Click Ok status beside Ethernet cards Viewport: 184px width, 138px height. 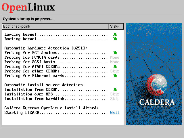(115, 76)
